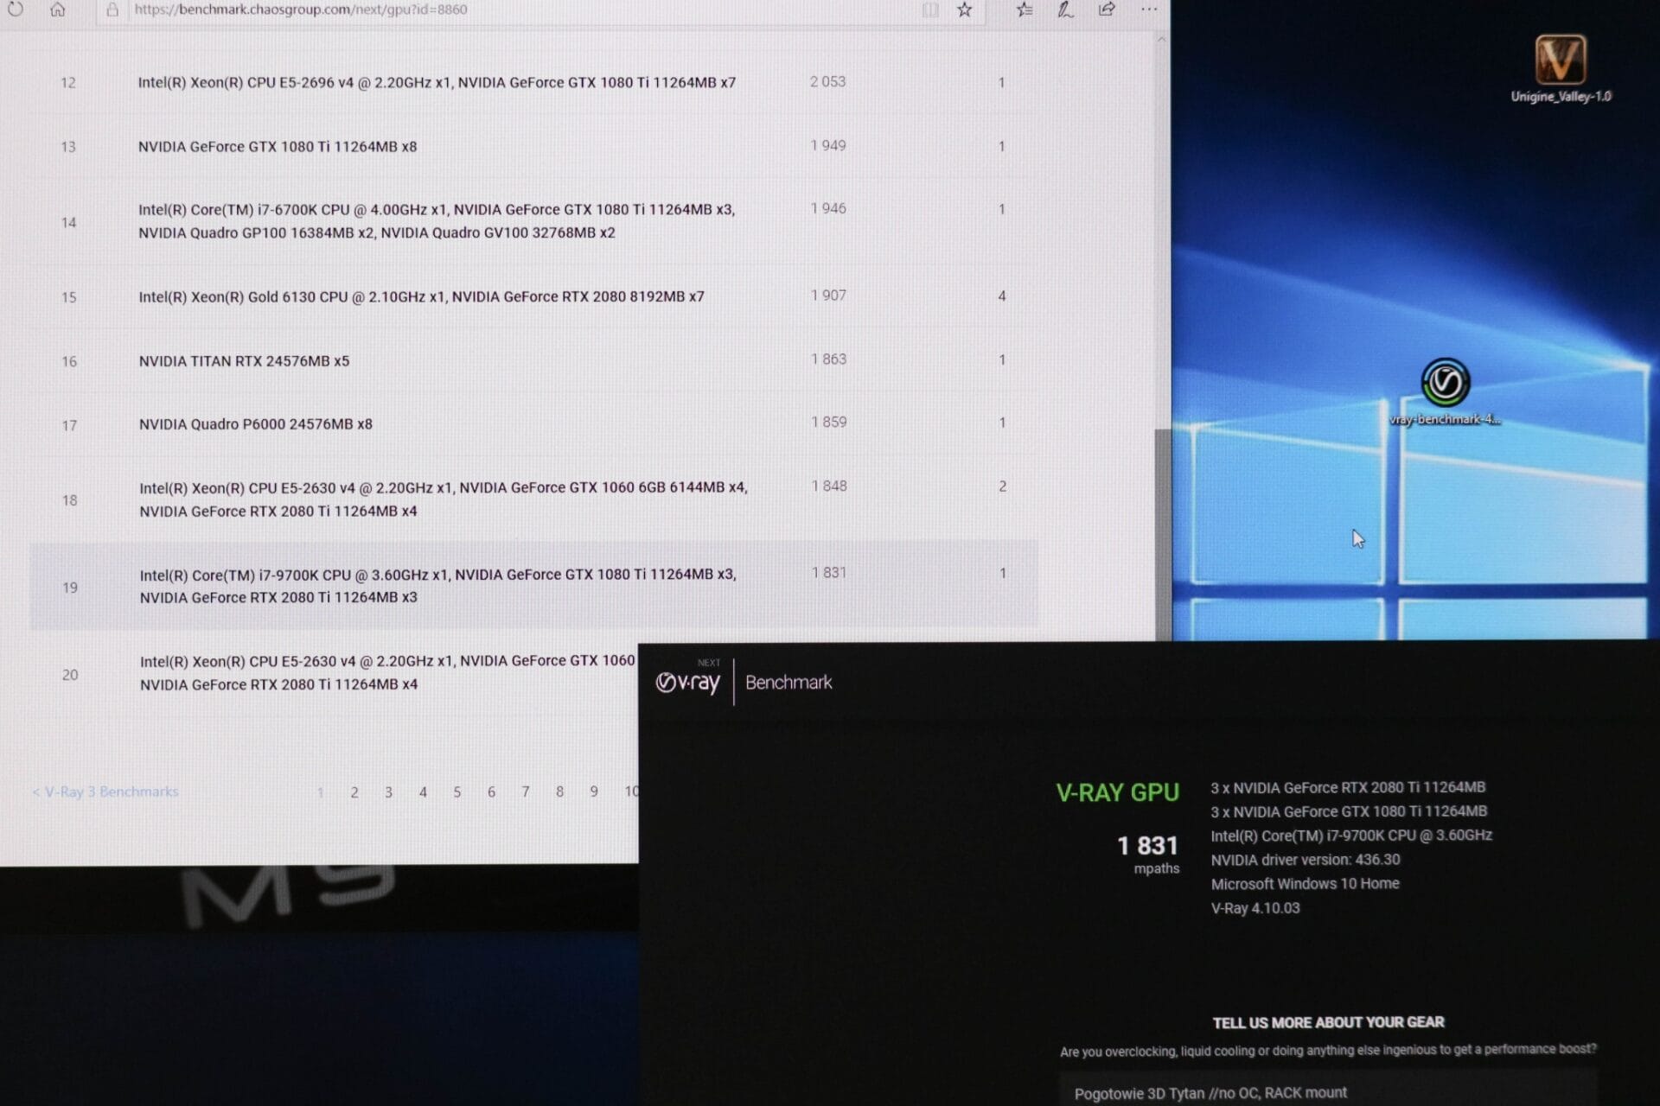Click the V-Ray 3 Benchmarks link
Image resolution: width=1660 pixels, height=1106 pixels.
coord(105,791)
